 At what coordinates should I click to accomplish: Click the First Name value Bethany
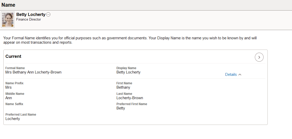[123, 87]
